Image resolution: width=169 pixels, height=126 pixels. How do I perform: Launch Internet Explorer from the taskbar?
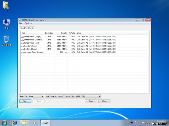click(15, 123)
